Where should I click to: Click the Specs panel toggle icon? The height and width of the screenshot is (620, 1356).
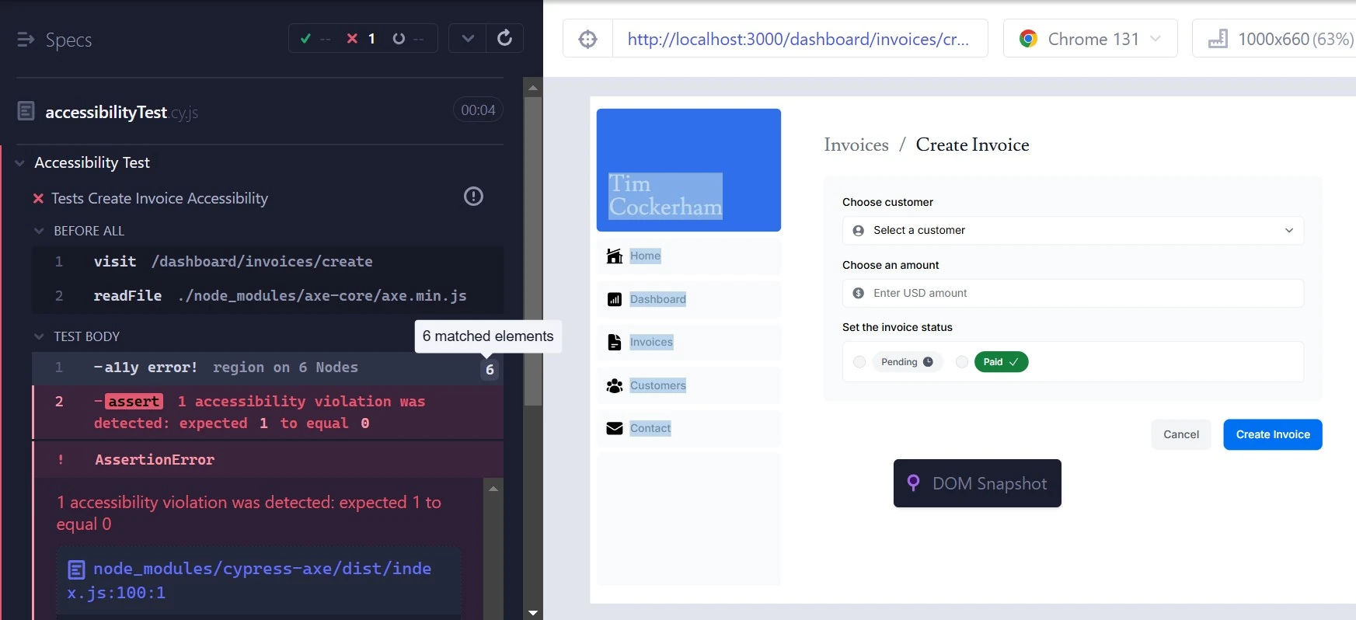26,40
